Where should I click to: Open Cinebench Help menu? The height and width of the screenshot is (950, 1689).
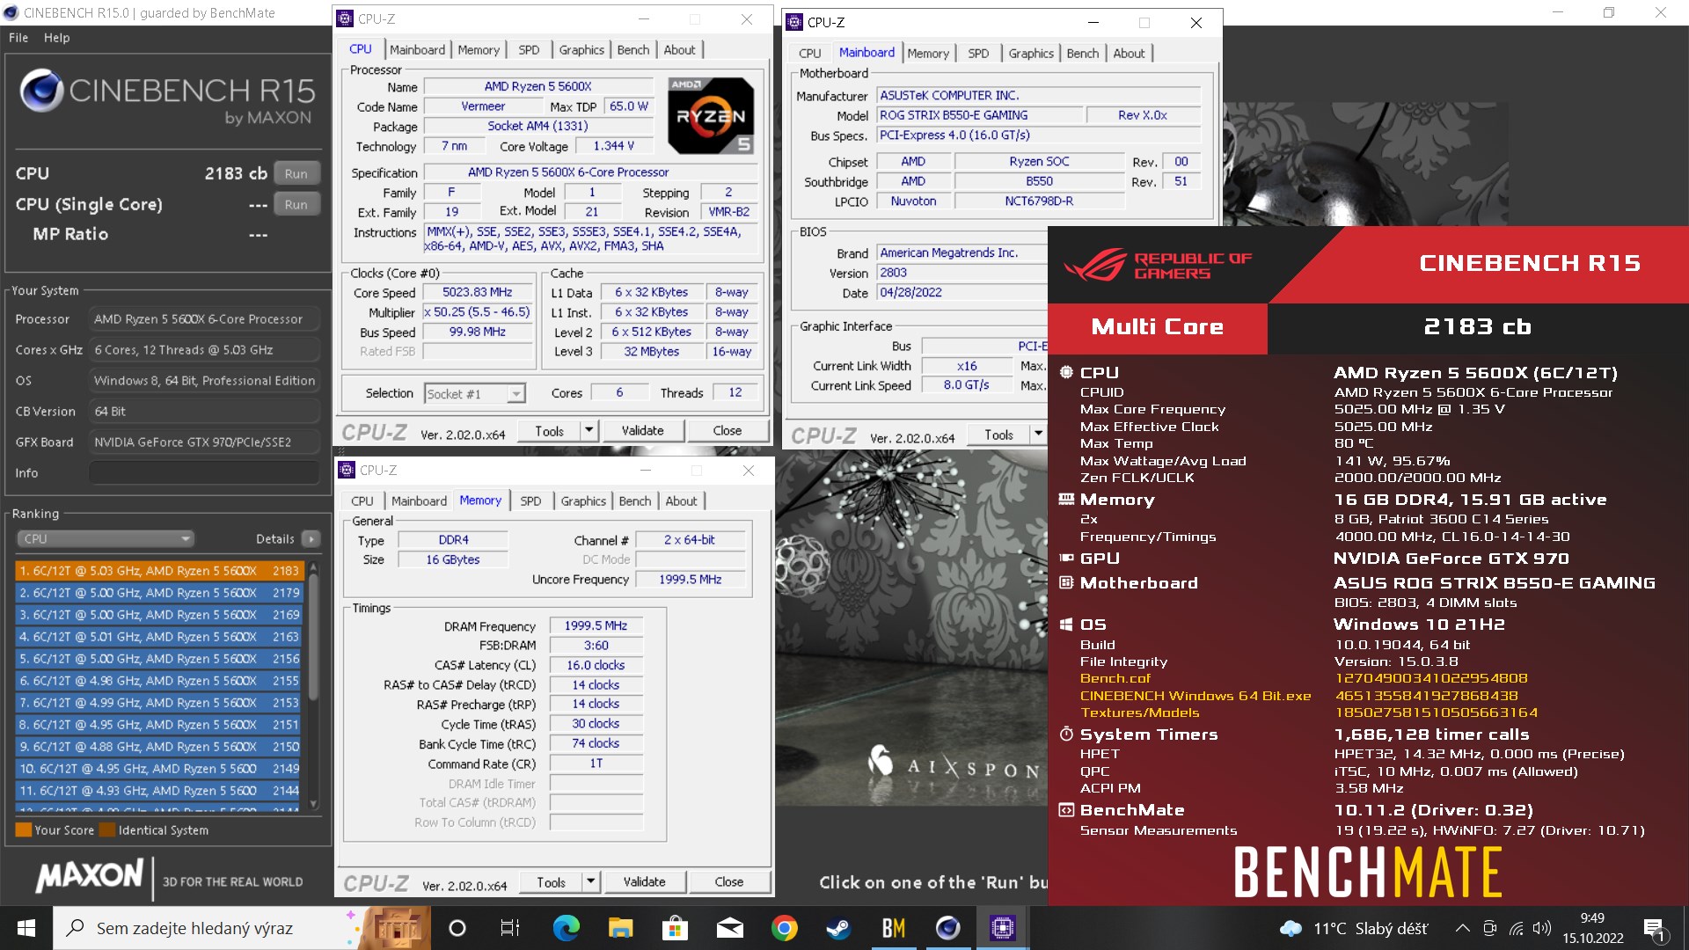(x=57, y=38)
